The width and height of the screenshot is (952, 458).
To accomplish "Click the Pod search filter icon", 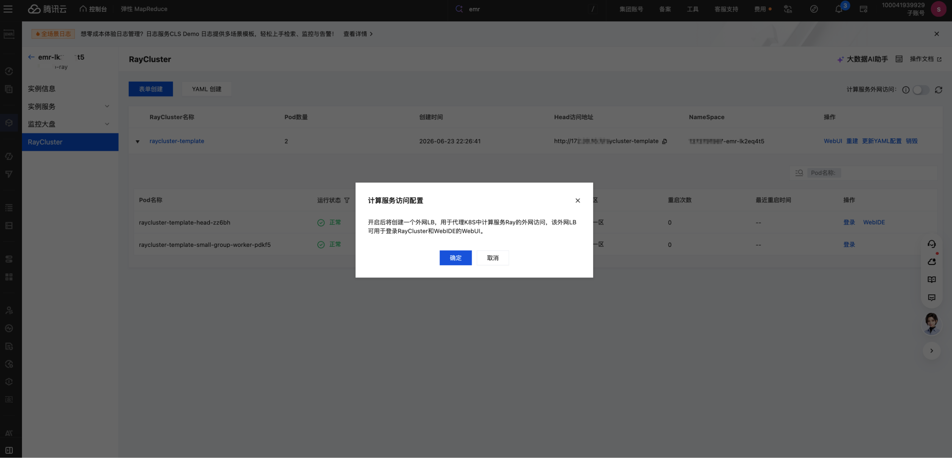I will pos(799,173).
